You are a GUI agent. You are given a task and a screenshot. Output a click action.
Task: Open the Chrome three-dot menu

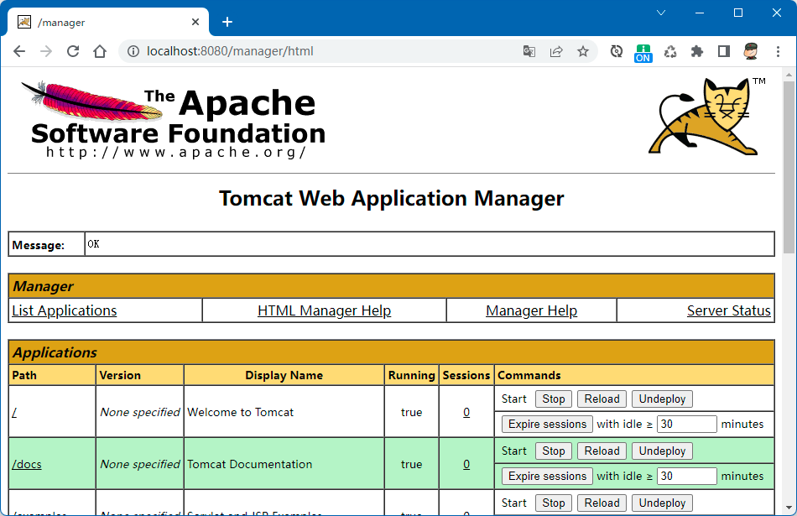[x=778, y=51]
